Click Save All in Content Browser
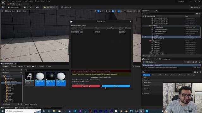 (x=22, y=66)
